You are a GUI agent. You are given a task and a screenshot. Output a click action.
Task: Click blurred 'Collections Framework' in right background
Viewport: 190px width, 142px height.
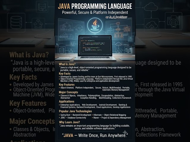click(158, 135)
